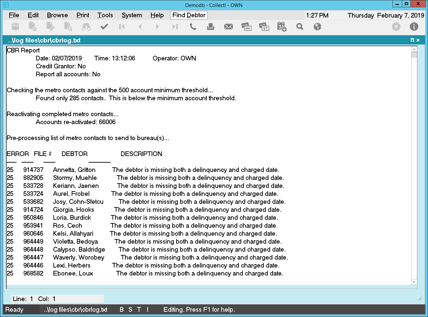Click the document search icon
This screenshot has width=428, height=317.
pyautogui.click(x=68, y=27)
